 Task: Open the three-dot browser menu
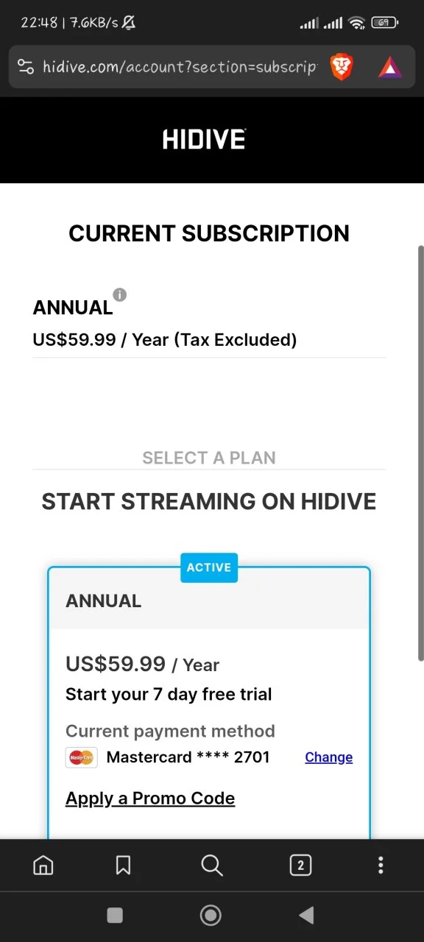tap(381, 865)
